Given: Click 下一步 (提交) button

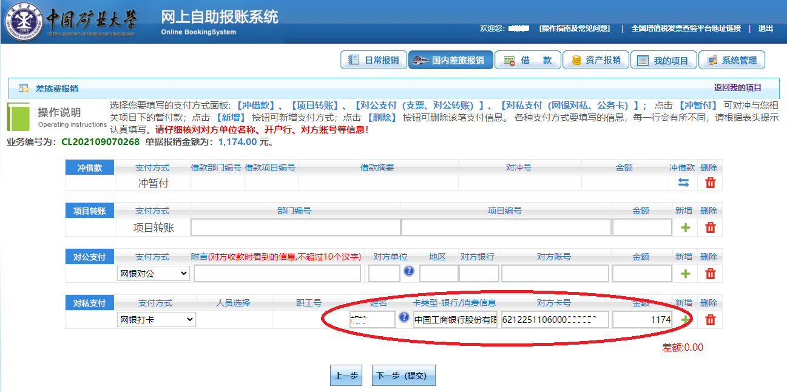Looking at the screenshot, I should [x=403, y=376].
